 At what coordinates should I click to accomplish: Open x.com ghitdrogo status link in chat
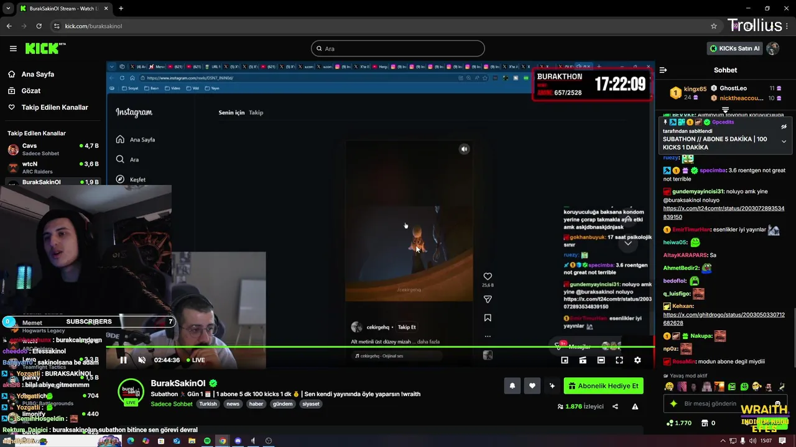[x=724, y=319]
